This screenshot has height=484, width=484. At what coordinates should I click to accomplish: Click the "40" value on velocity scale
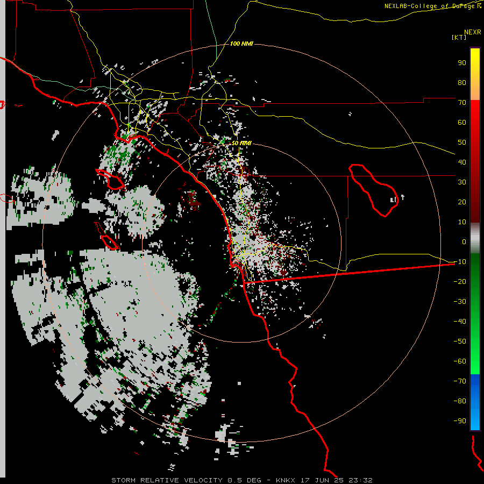(x=462, y=162)
